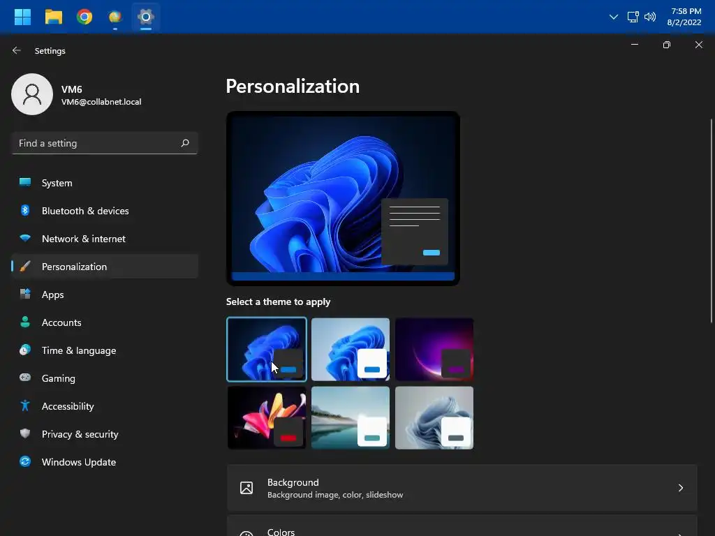
Task: Apply the purple glow theme
Action: click(434, 349)
